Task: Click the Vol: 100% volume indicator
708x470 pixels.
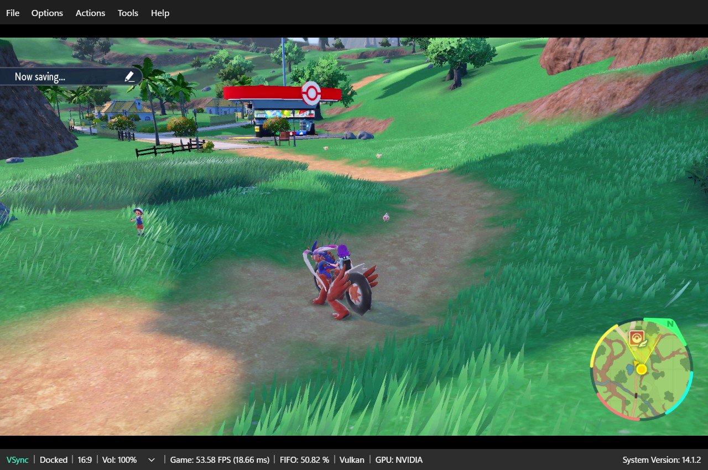Action: tap(119, 460)
